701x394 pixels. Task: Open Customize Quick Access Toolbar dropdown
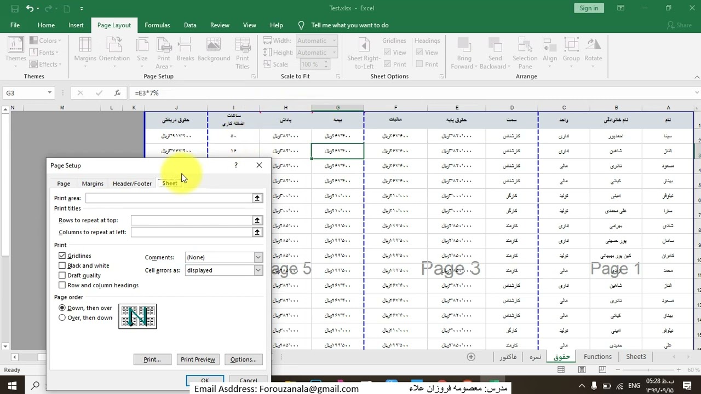click(x=82, y=8)
